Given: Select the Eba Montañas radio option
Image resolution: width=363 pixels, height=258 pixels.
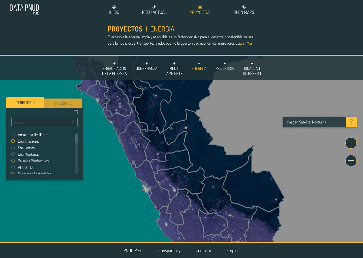Looking at the screenshot, I should (x=13, y=154).
